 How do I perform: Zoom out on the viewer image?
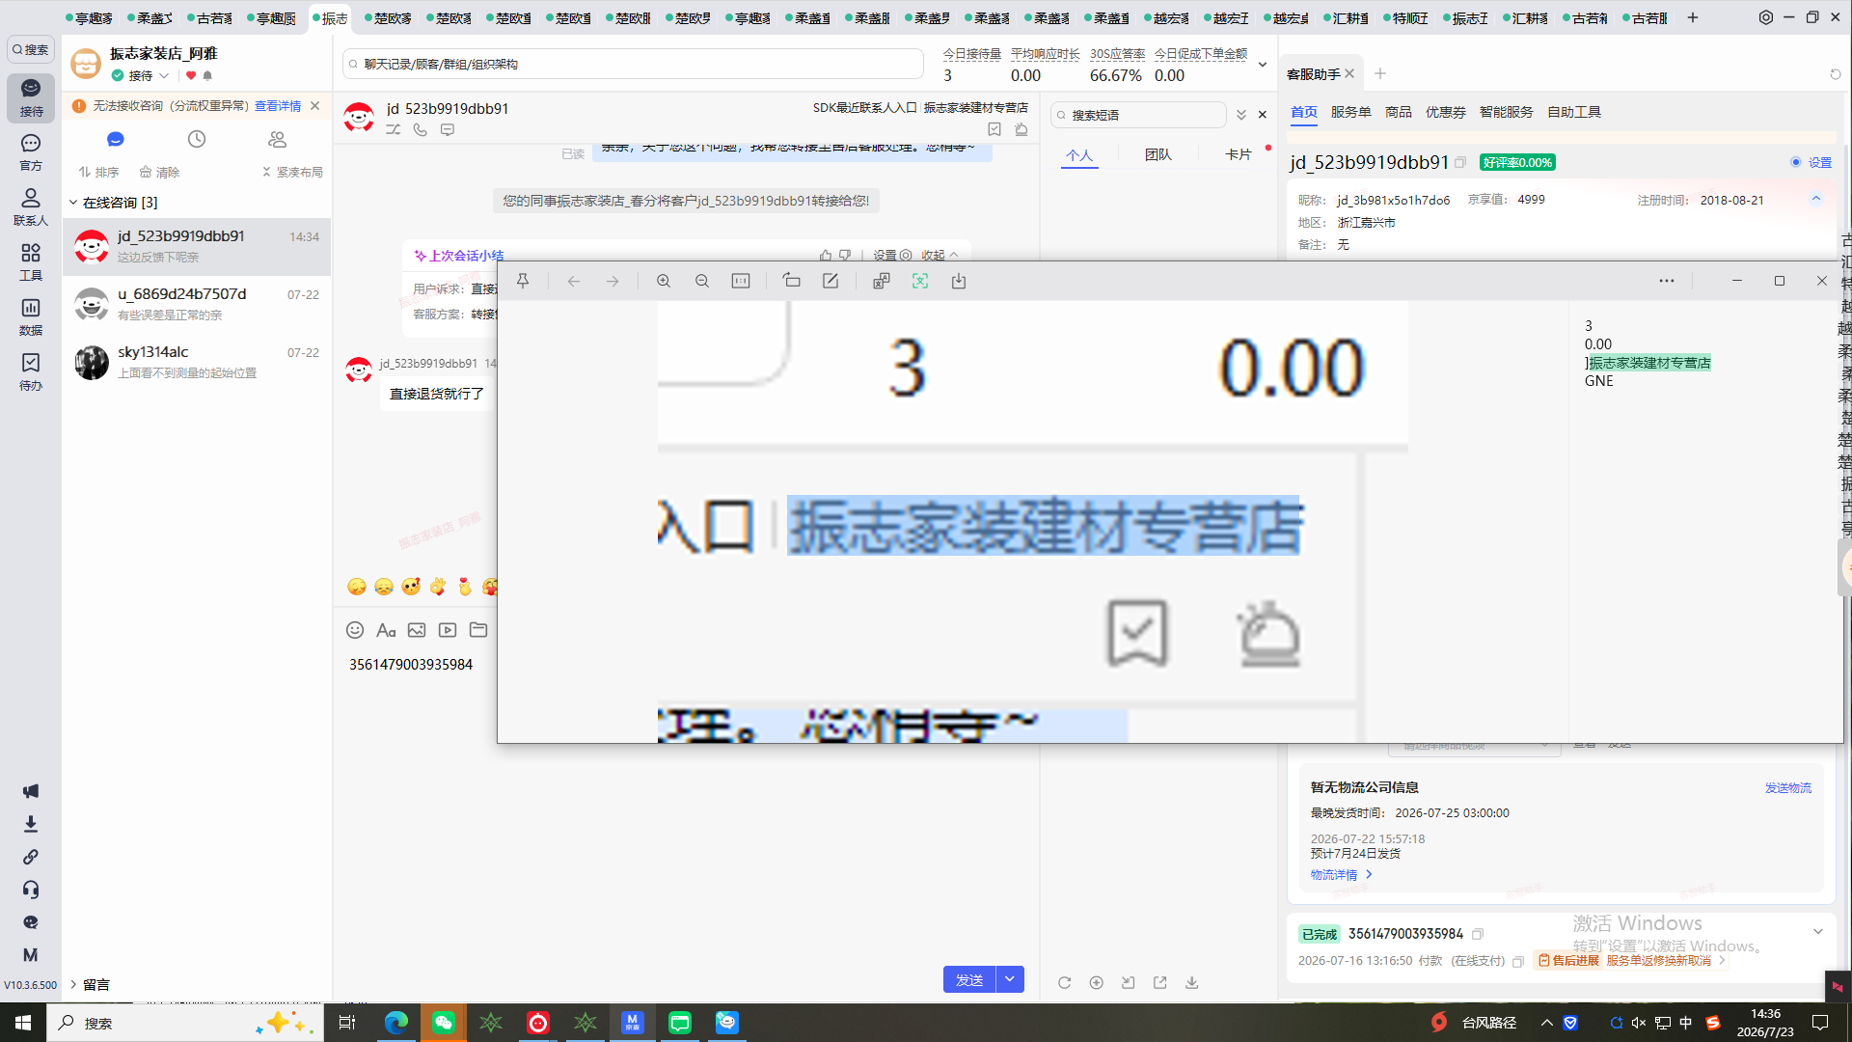point(702,281)
